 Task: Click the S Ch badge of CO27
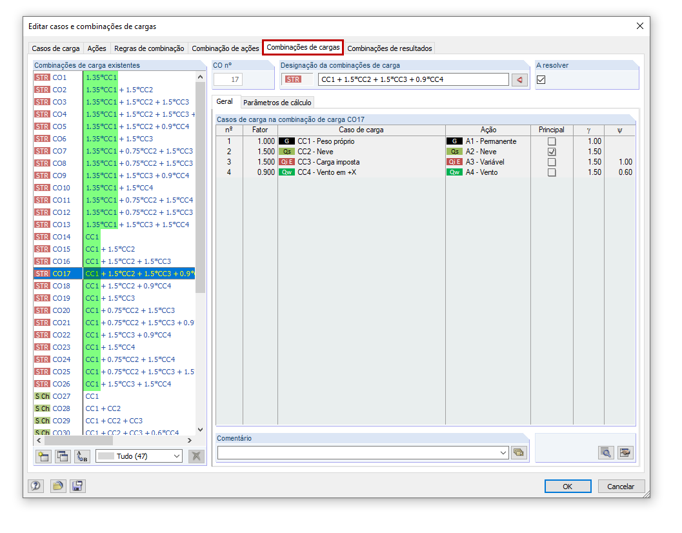[x=43, y=396]
